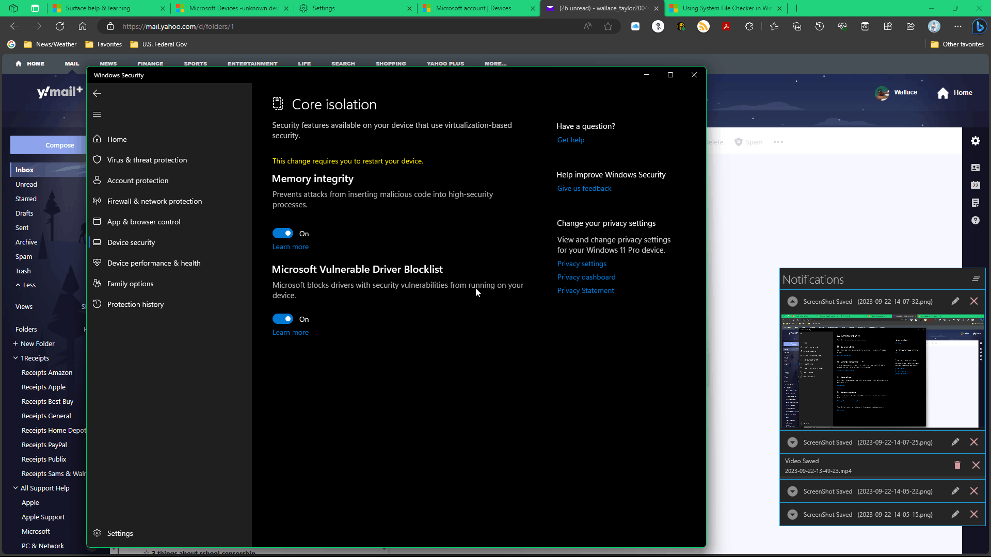The image size is (991, 557).
Task: Switch to Surface help & learning tab
Action: tap(108, 8)
